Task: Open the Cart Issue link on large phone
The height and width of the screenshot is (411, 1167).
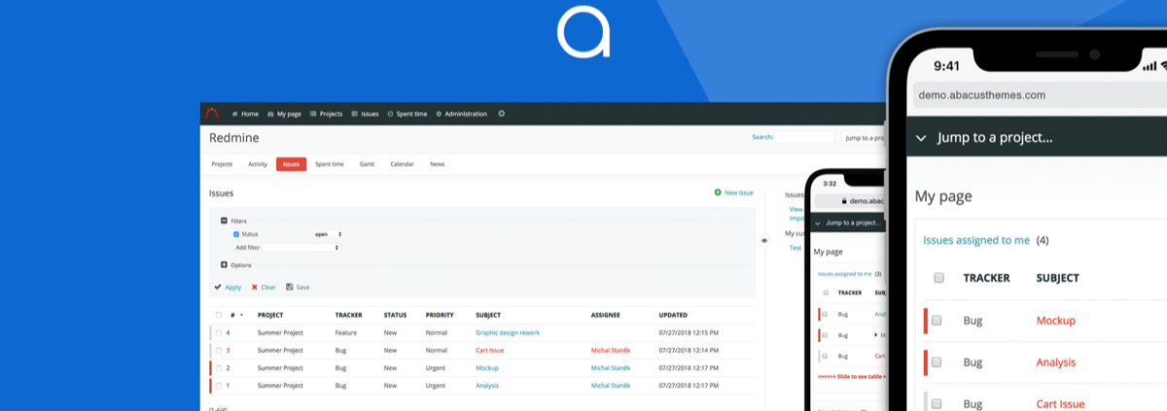Action: tap(1061, 403)
